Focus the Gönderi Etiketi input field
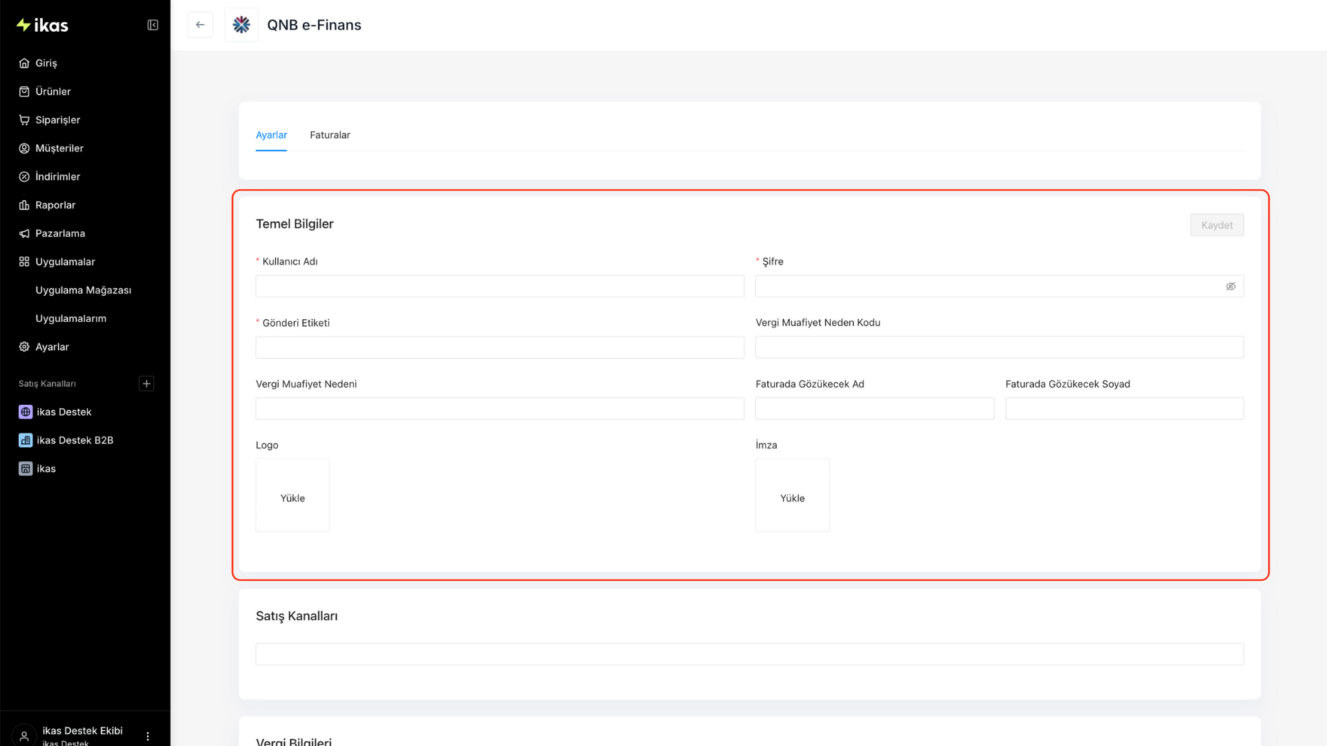The width and height of the screenshot is (1327, 746). point(500,347)
